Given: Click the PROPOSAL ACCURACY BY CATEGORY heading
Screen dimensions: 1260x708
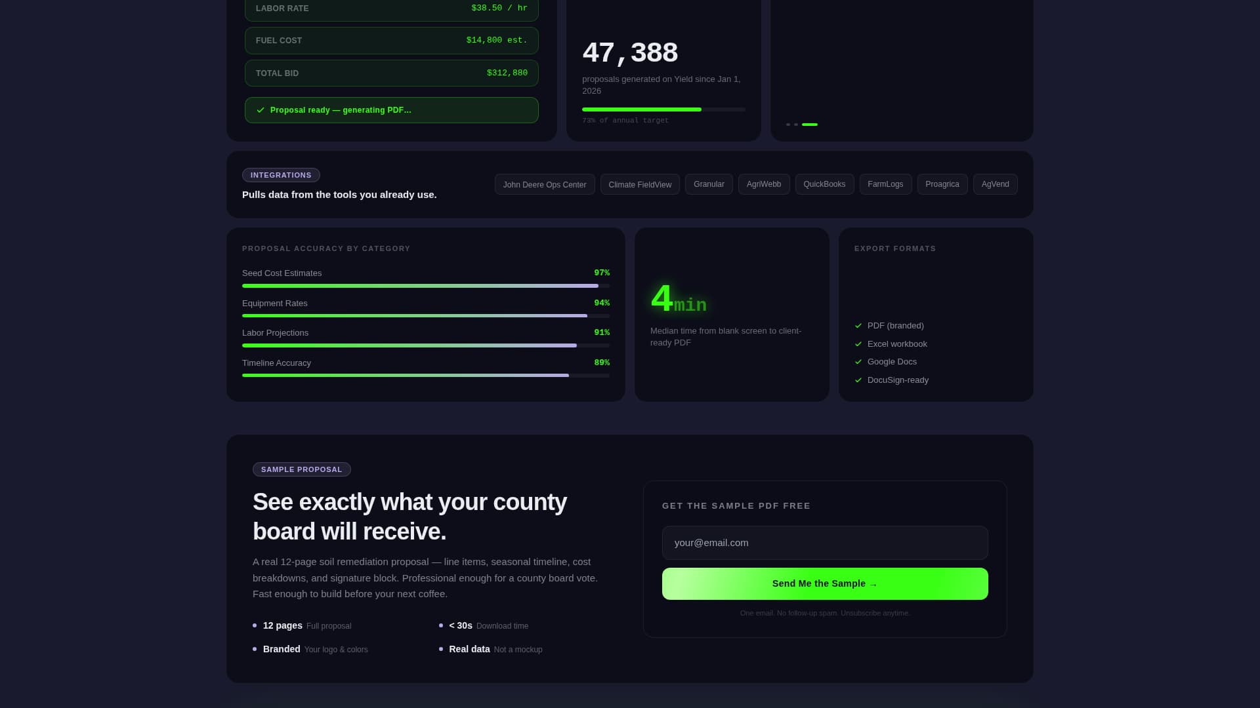Looking at the screenshot, I should [326, 249].
